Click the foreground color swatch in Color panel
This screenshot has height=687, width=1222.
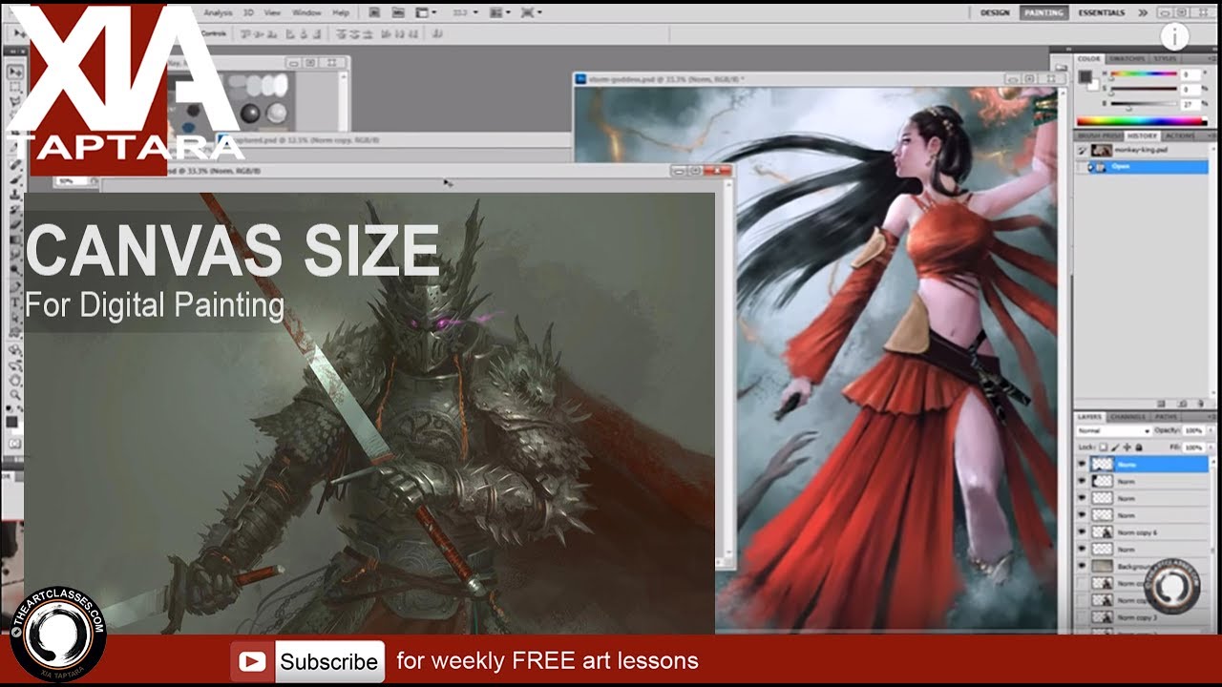pyautogui.click(x=1085, y=75)
